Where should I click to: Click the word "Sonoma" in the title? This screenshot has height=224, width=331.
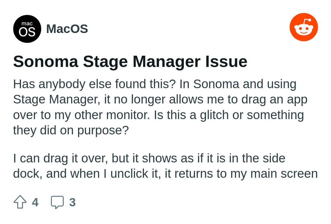click(46, 62)
